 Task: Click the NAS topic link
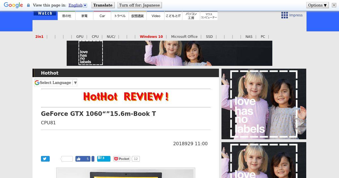pyautogui.click(x=249, y=36)
